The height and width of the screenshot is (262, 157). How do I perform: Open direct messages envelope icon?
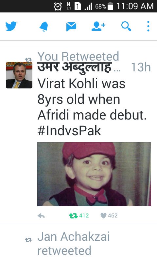[71, 27]
